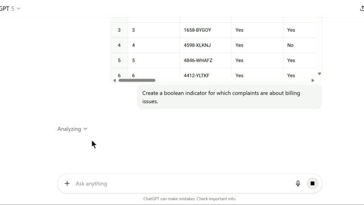Click the share upload icon at top right
The image size is (364, 205).
coord(362,9)
